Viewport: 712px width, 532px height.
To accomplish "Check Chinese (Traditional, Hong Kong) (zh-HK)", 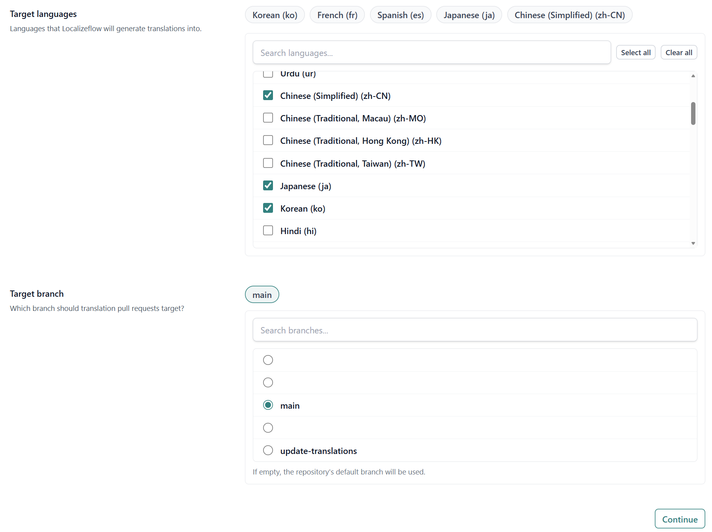I will [x=268, y=140].
